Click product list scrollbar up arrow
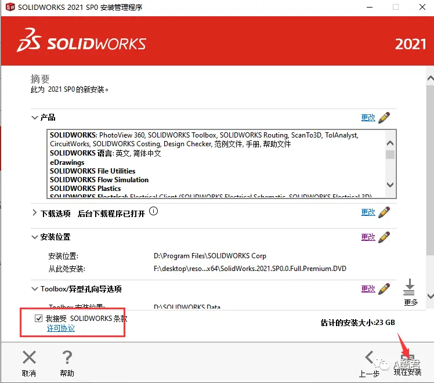The image size is (434, 383). 390,143
